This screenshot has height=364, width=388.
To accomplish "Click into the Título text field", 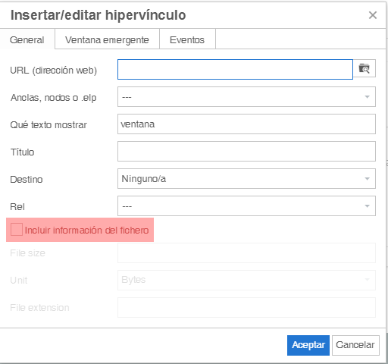I will [246, 152].
